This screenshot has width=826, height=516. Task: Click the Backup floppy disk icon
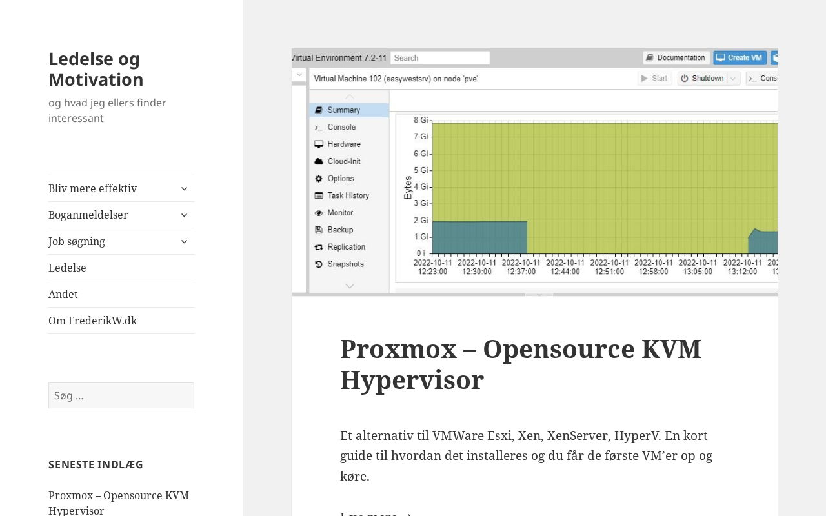click(319, 230)
